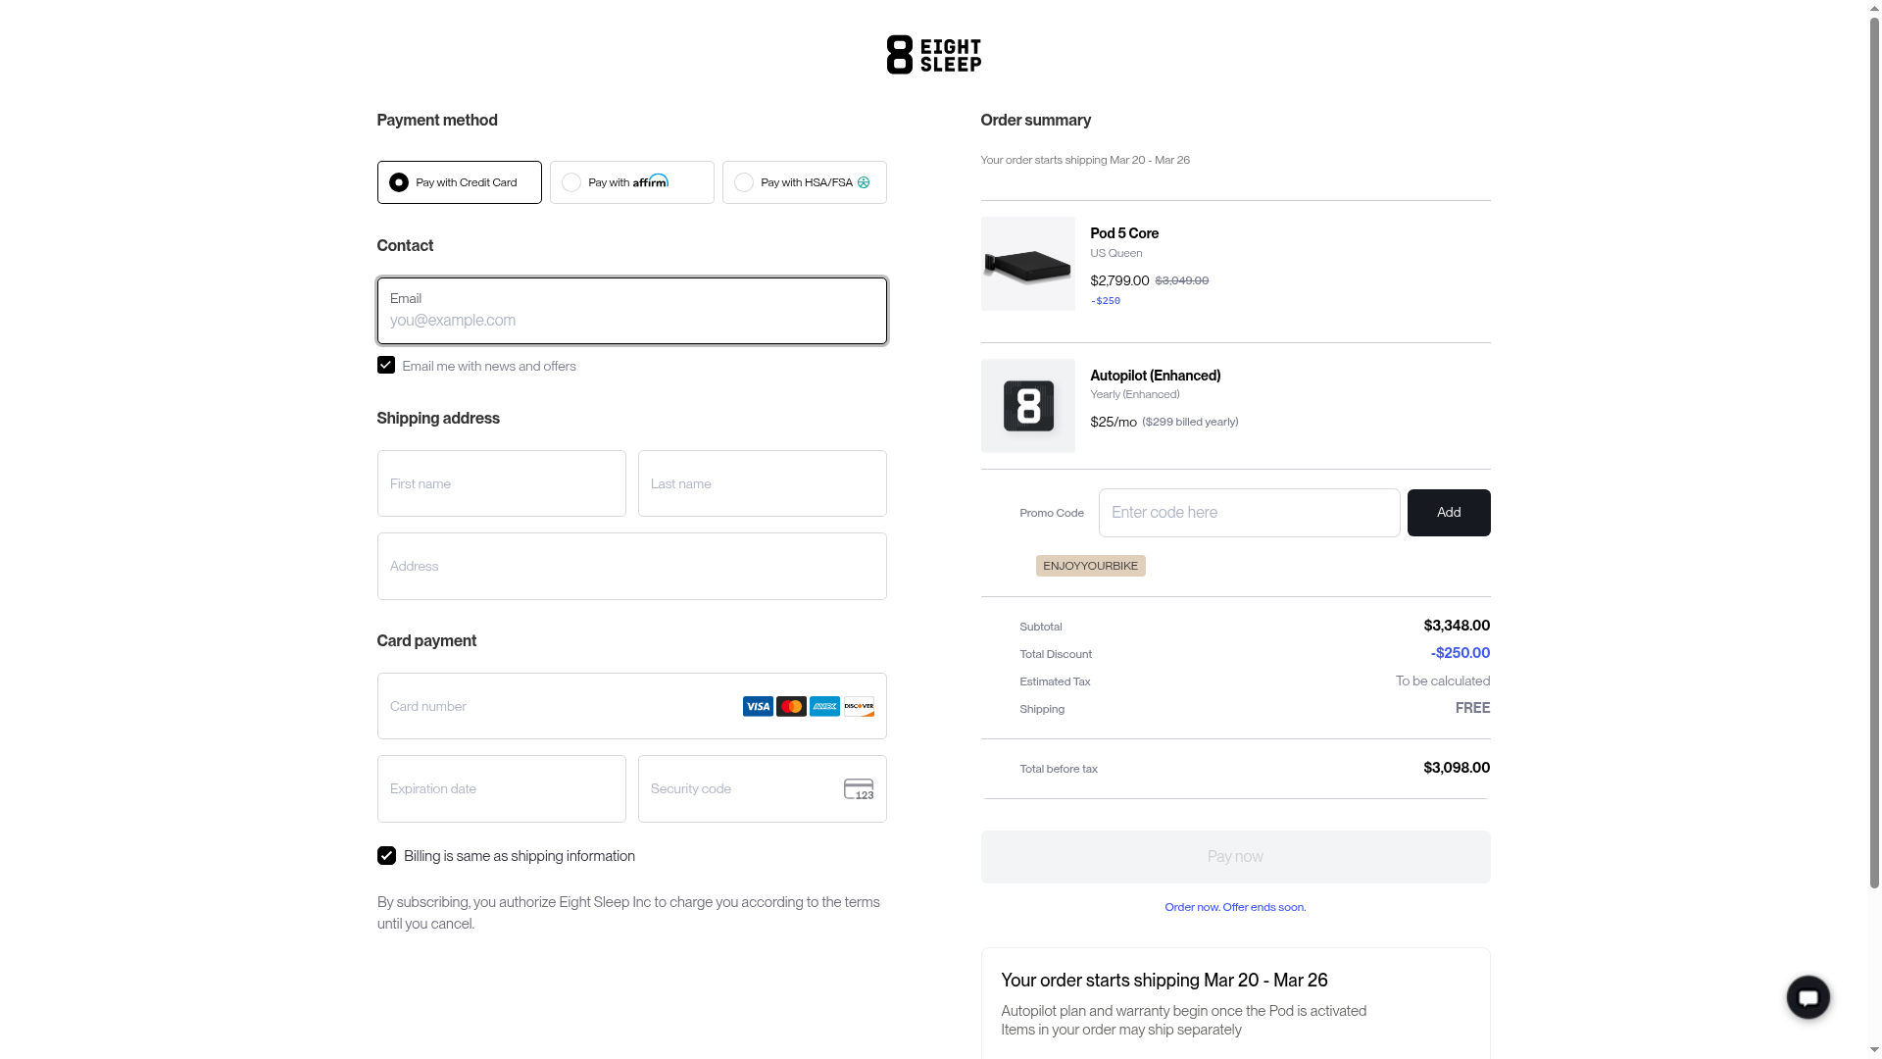This screenshot has width=1882, height=1059.
Task: Click the American Express card icon
Action: 824,706
